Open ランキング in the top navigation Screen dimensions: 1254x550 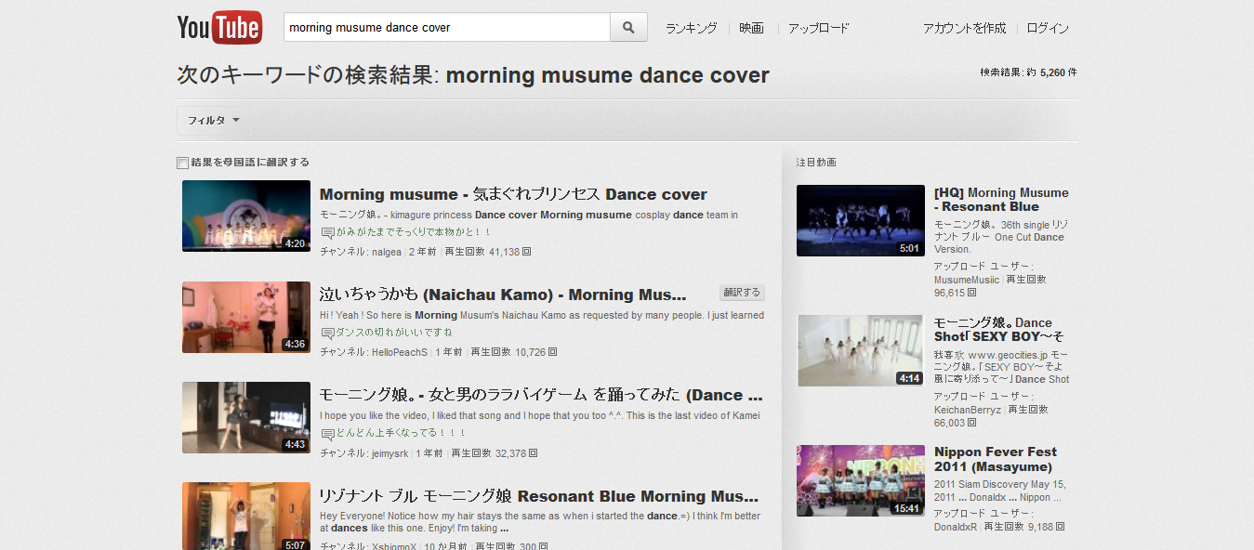(691, 28)
